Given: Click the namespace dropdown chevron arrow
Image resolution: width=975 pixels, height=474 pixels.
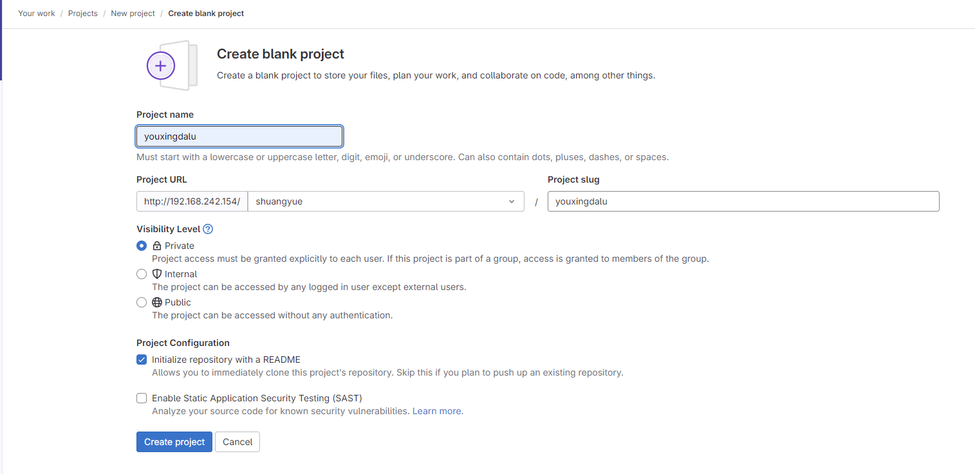Looking at the screenshot, I should (x=512, y=201).
